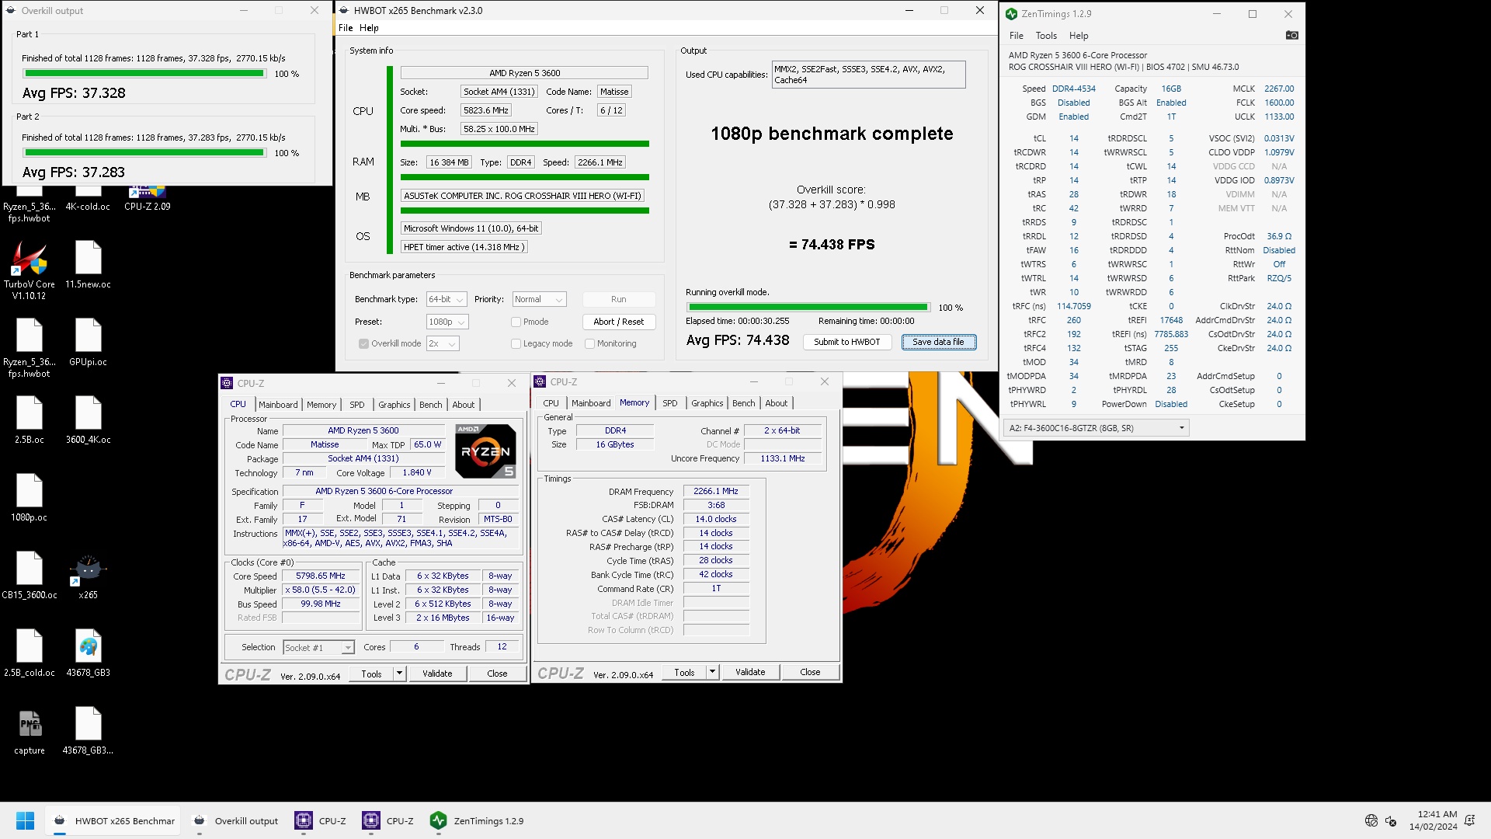Click the Part 2 progress bar
1491x839 pixels.
(x=144, y=153)
